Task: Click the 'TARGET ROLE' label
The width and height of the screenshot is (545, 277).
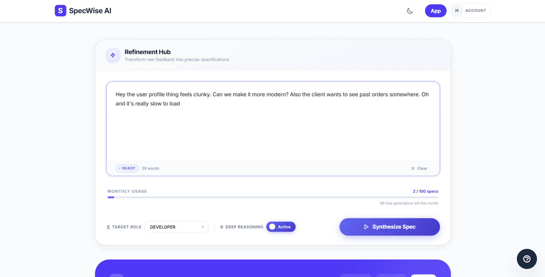Action: 127,227
